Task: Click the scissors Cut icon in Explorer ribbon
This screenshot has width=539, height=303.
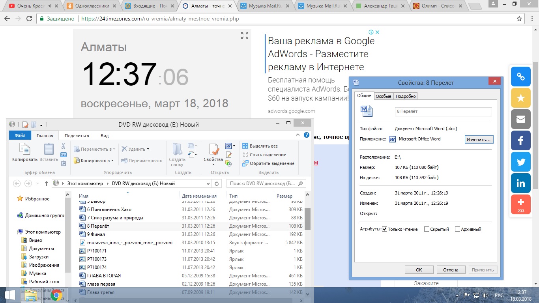Action: [63, 146]
